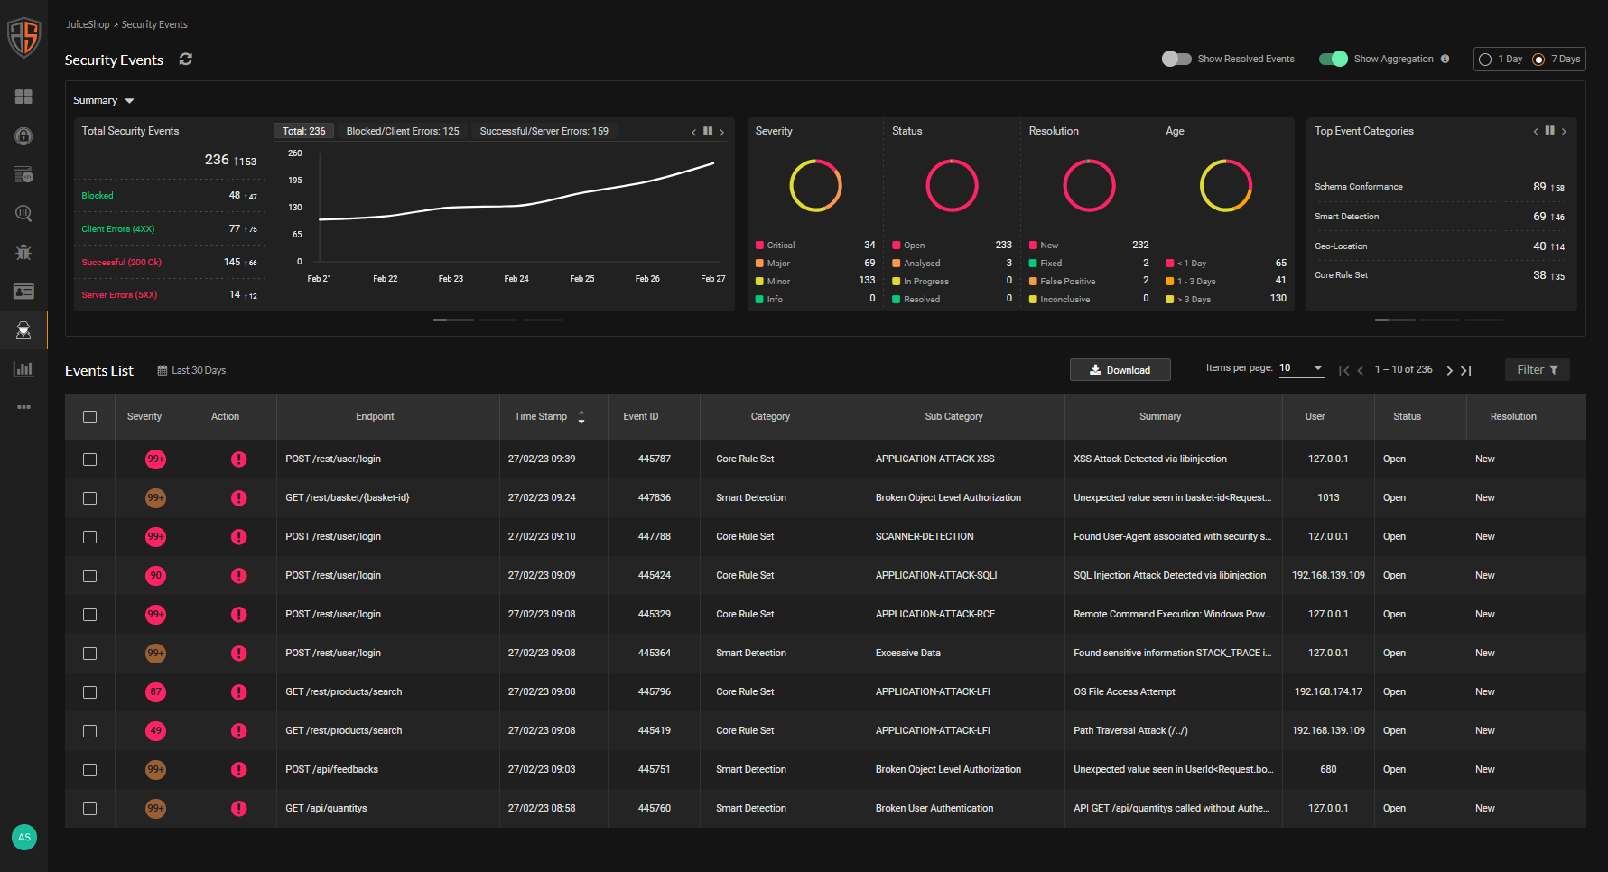Image resolution: width=1608 pixels, height=872 pixels.
Task: Click the calendar icon next to Last 30 Days
Action: click(163, 370)
